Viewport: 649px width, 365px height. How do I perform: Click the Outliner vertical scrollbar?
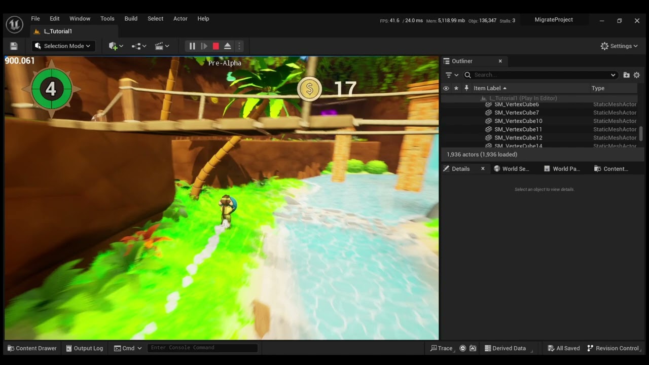tap(641, 133)
